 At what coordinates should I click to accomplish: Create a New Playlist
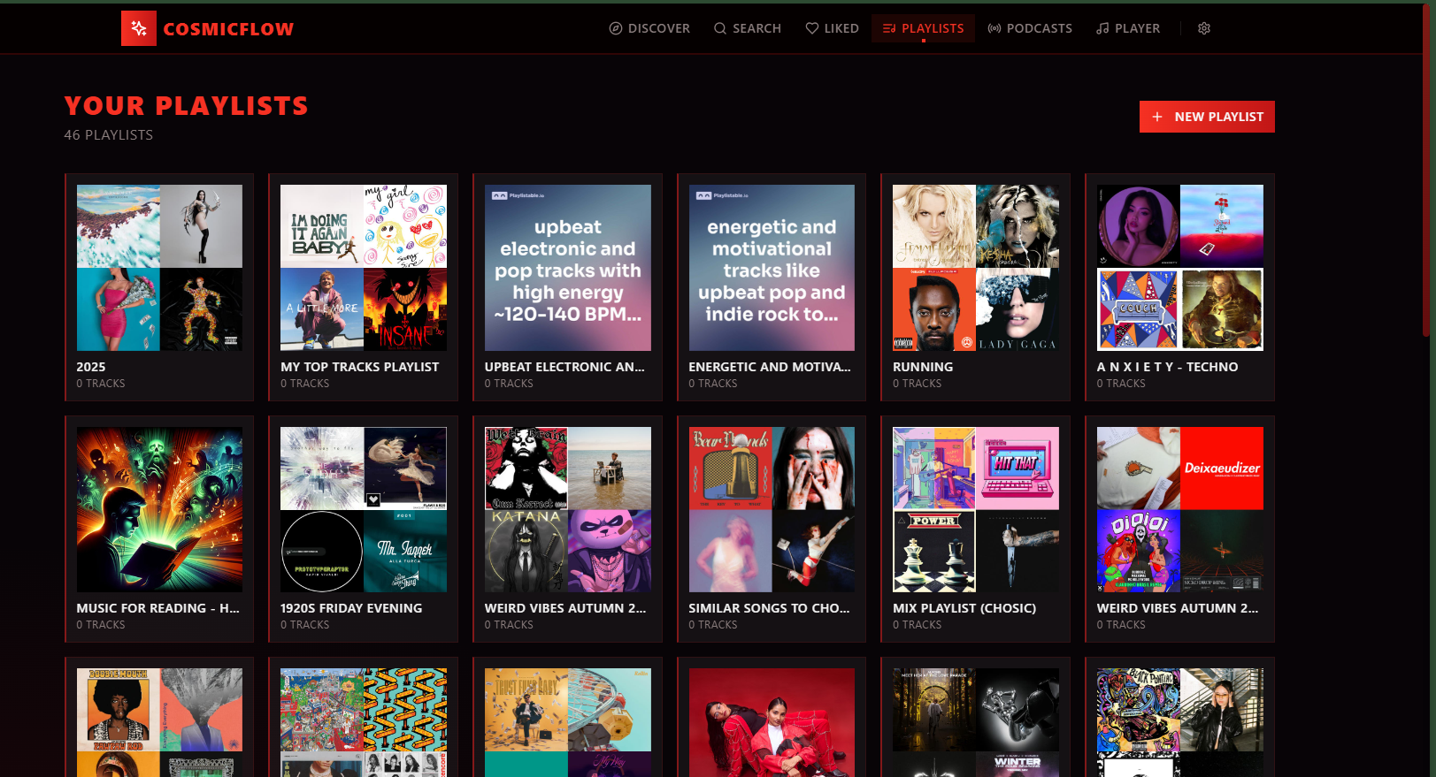[1207, 117]
